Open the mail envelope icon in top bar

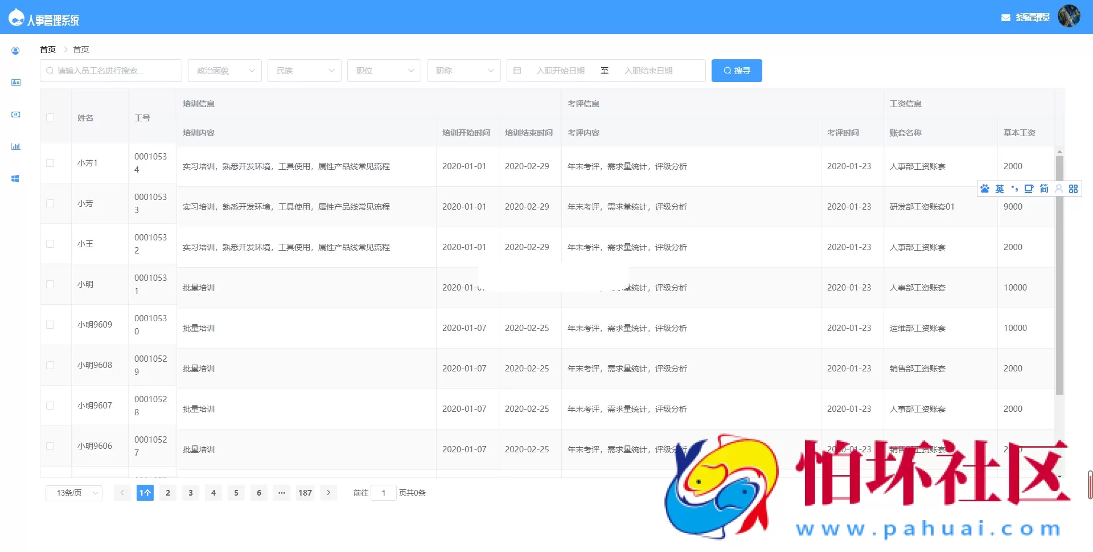(x=1004, y=18)
